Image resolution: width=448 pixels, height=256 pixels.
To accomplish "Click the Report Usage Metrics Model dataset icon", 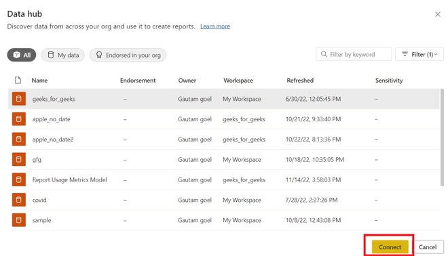I will [19, 179].
